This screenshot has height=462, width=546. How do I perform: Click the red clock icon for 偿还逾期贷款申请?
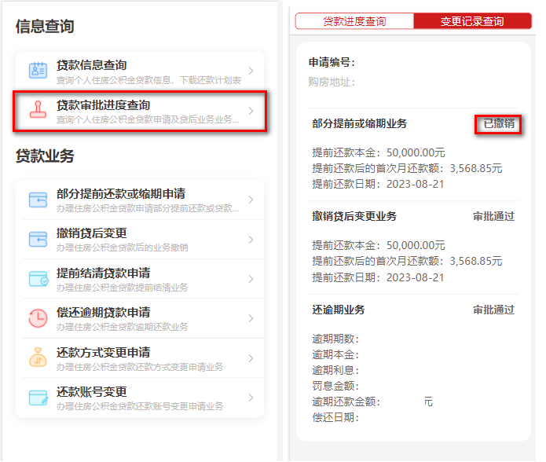pos(38,318)
